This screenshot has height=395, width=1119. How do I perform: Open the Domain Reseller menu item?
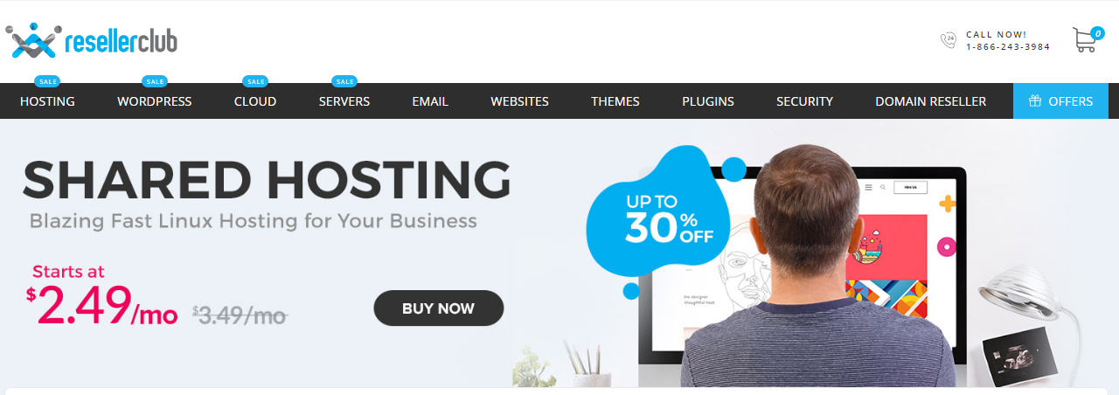pyautogui.click(x=930, y=101)
